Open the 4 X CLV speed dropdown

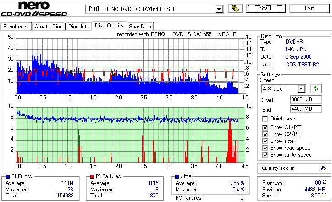pyautogui.click(x=301, y=88)
